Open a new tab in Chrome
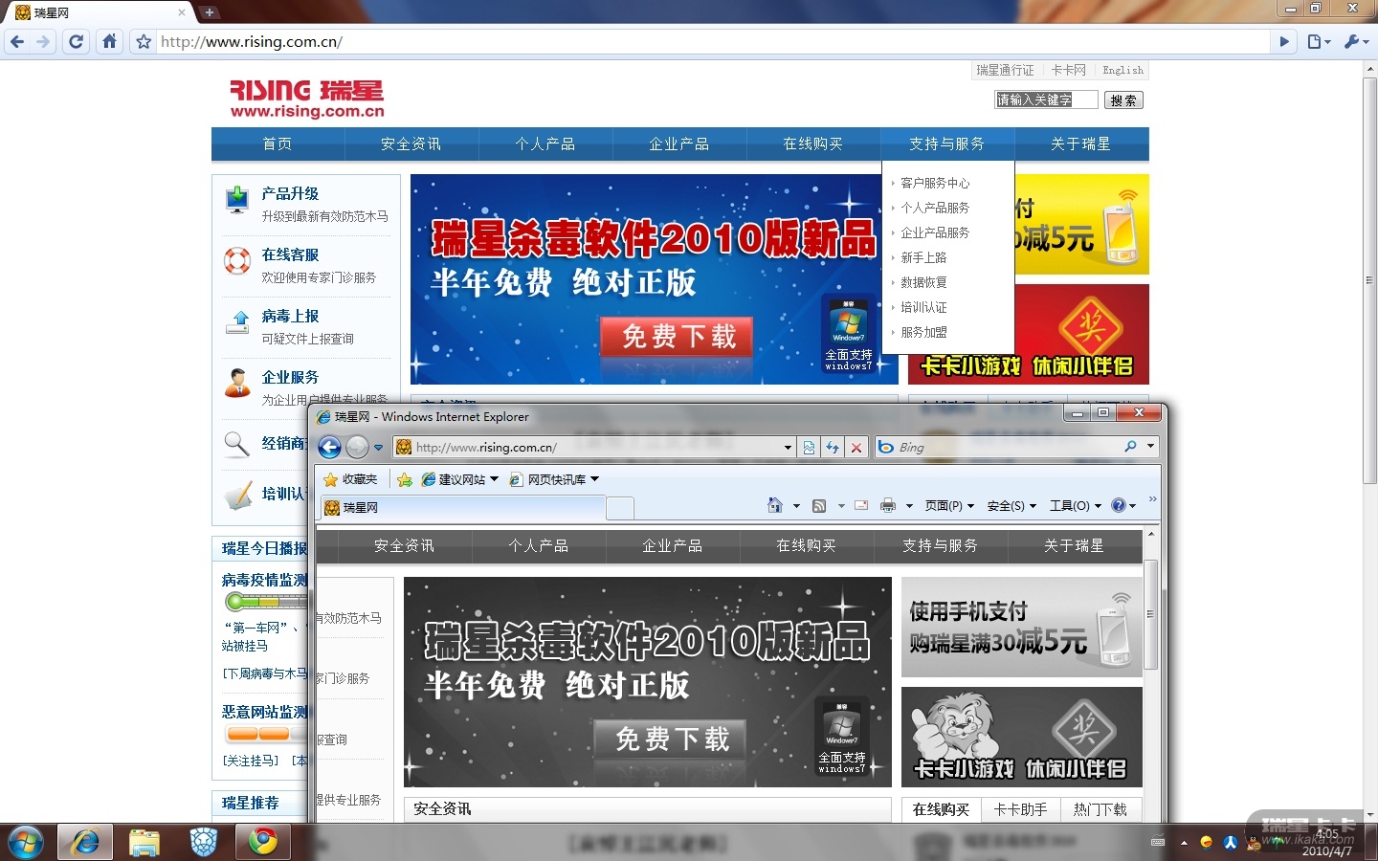Viewport: 1378px width, 861px height. [210, 12]
